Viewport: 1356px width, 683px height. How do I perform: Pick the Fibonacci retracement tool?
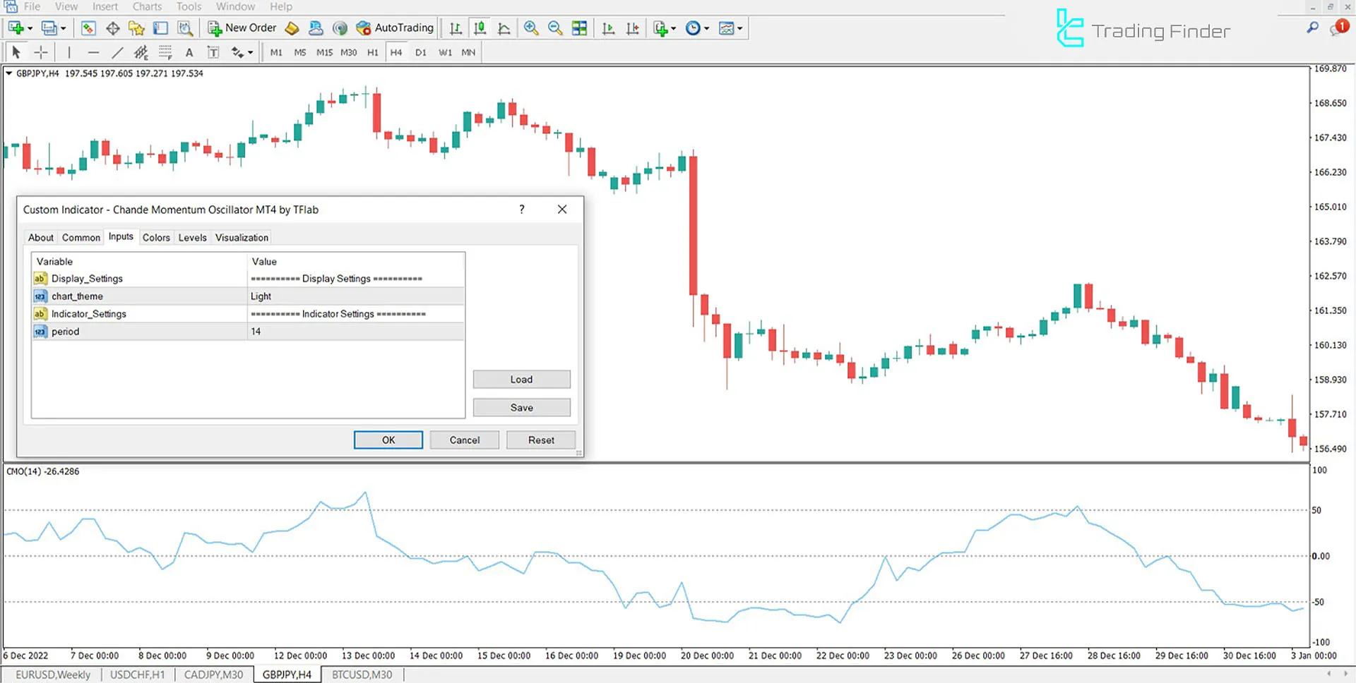click(x=165, y=52)
